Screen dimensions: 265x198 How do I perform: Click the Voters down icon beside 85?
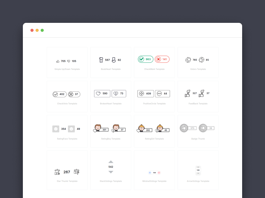[201, 60]
